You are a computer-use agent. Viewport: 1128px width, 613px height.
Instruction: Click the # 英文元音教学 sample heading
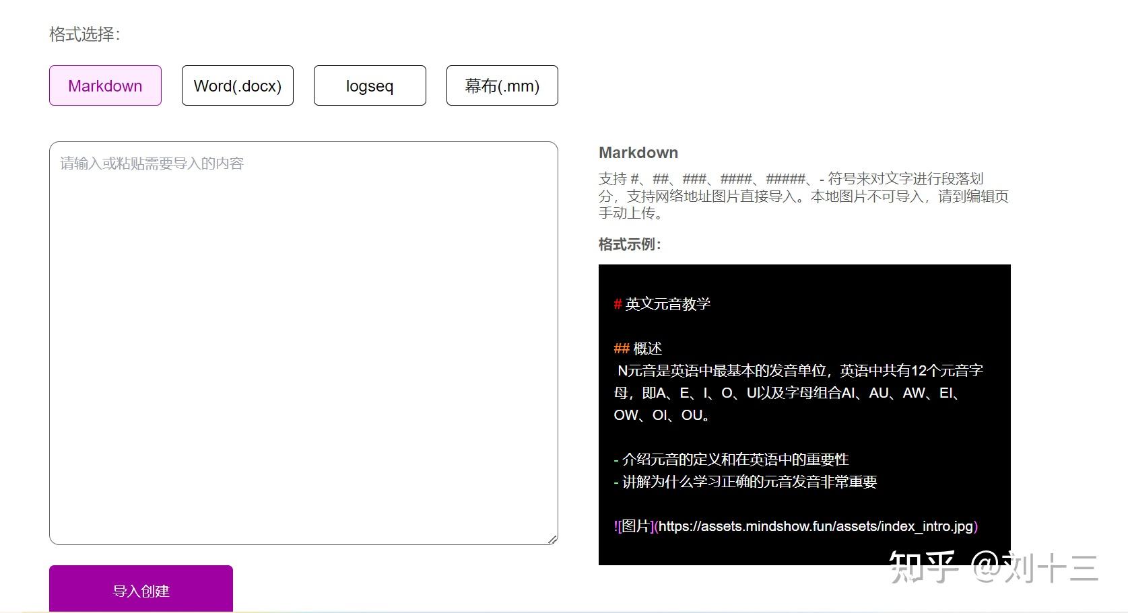[663, 303]
